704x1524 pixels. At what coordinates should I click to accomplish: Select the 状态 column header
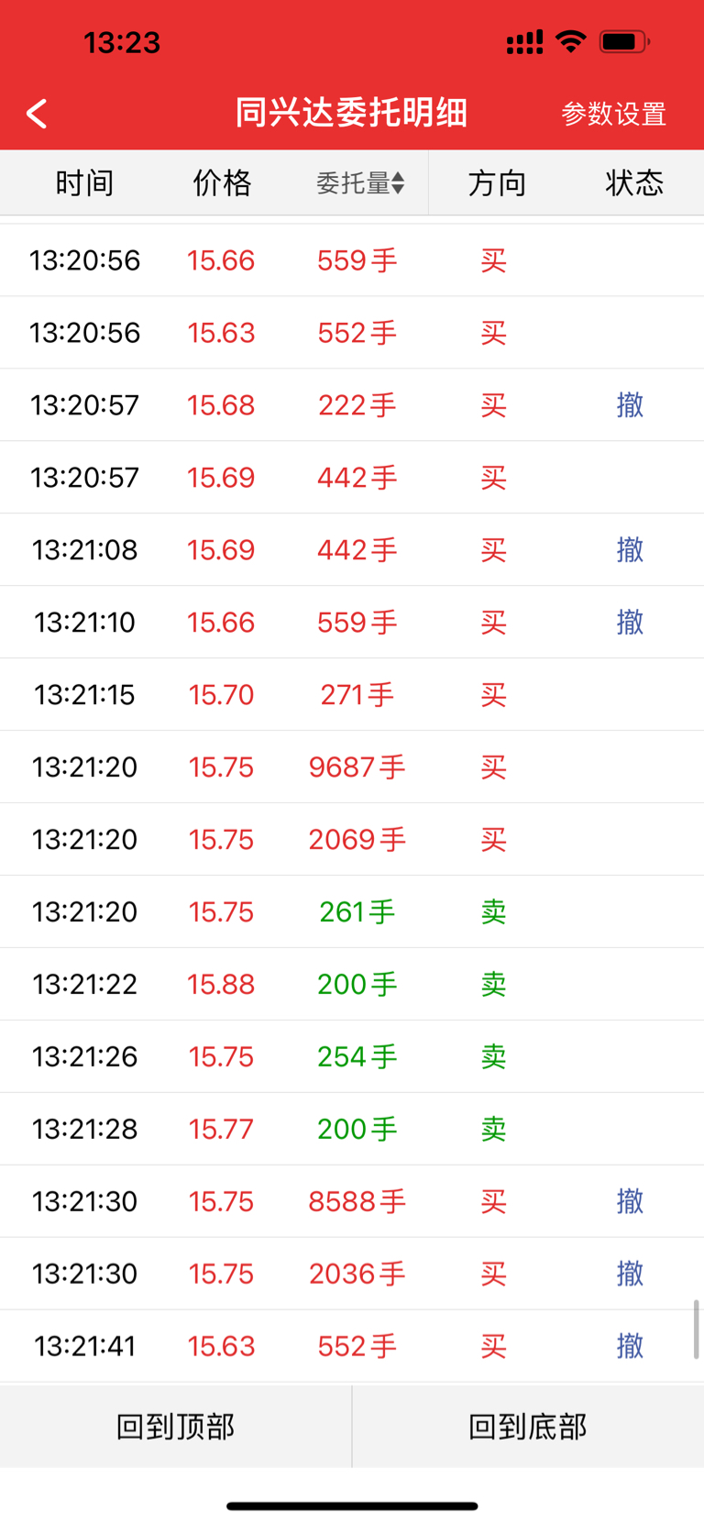pyautogui.click(x=634, y=183)
